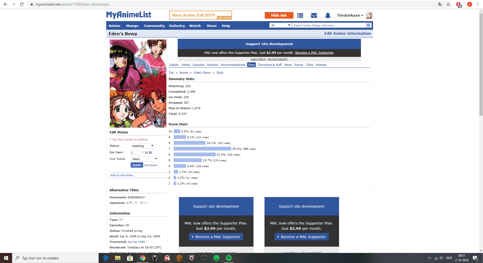
Task: Open the Community menu
Action: tap(154, 26)
